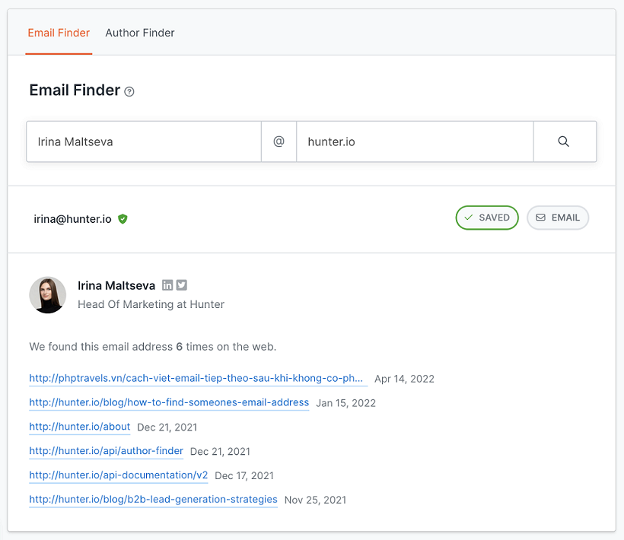
Task: Open the Email Finder help icon
Action: click(129, 92)
